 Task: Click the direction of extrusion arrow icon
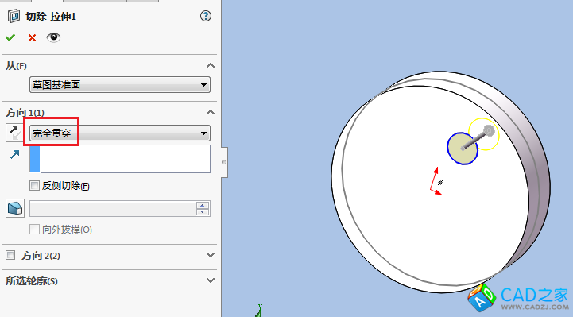[x=14, y=154]
